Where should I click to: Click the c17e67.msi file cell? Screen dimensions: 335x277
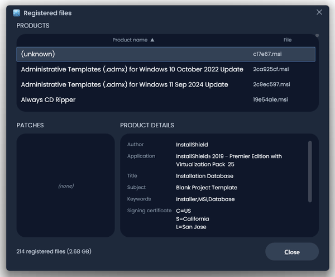[267, 54]
